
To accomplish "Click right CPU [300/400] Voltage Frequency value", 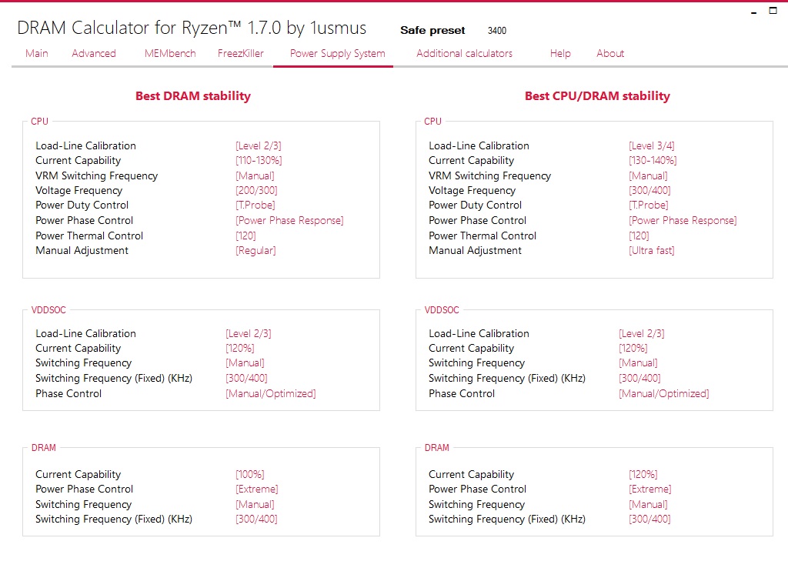I will pos(649,190).
